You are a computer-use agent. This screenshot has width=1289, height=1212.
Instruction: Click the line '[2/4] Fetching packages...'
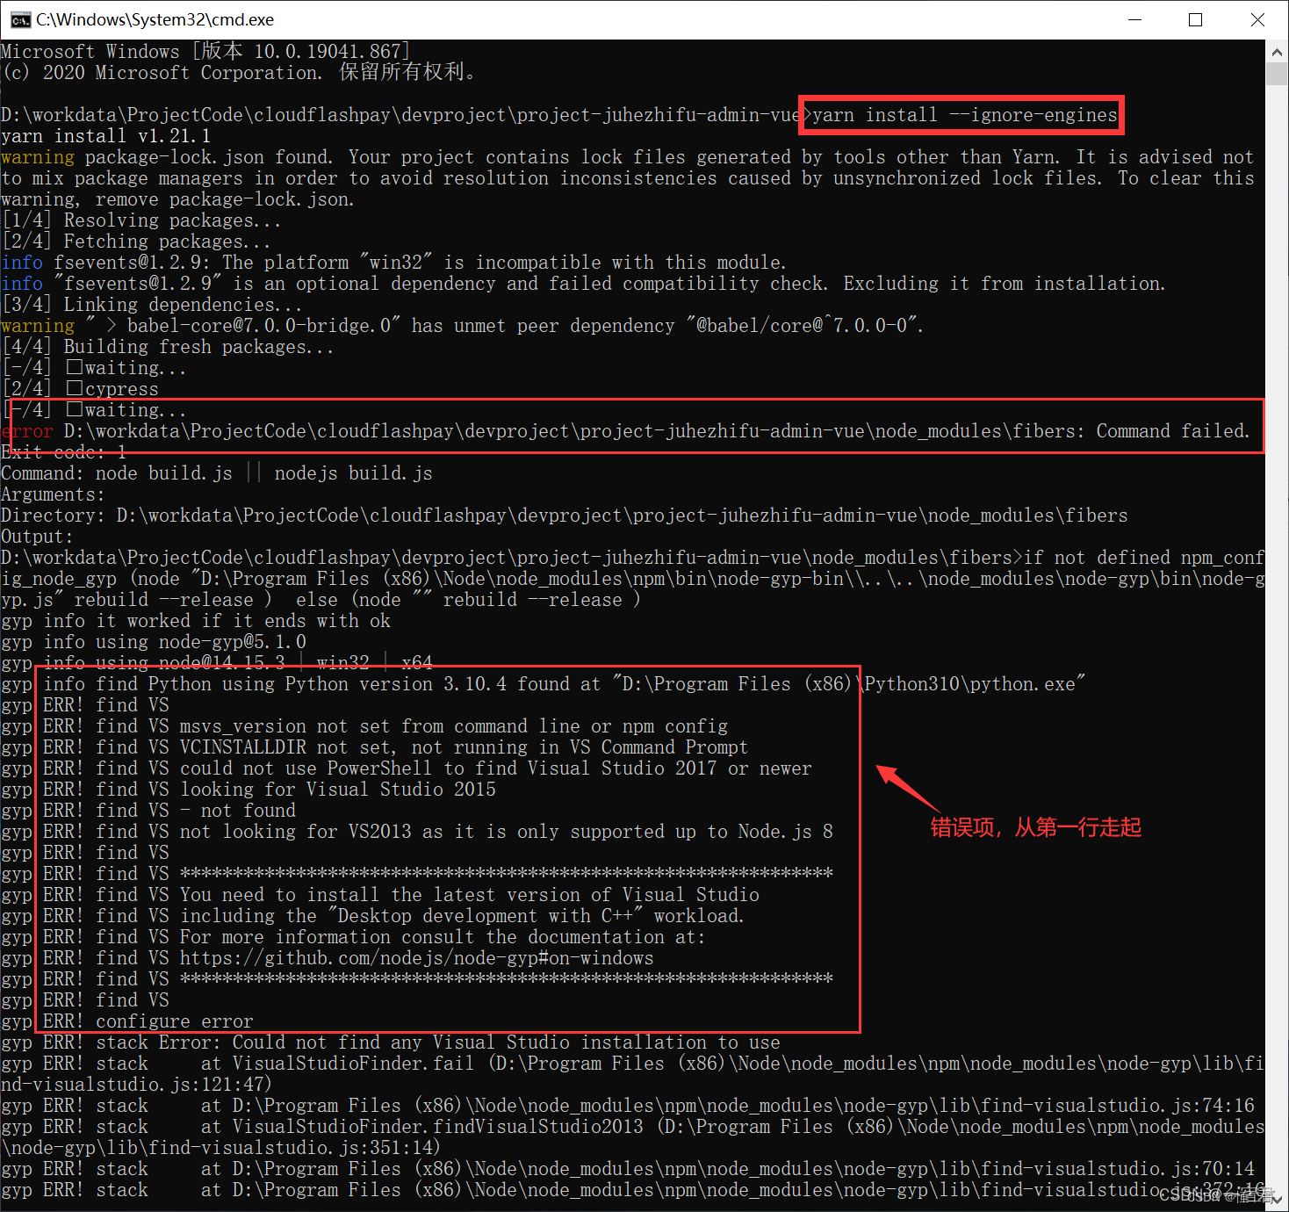pyautogui.click(x=135, y=242)
